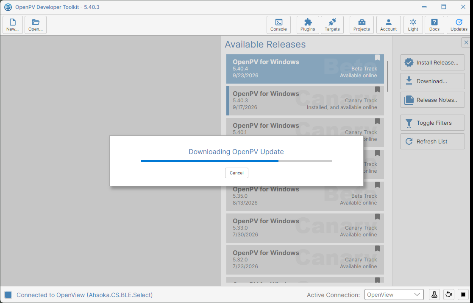
Task: Switch to Light theme
Action: [413, 25]
